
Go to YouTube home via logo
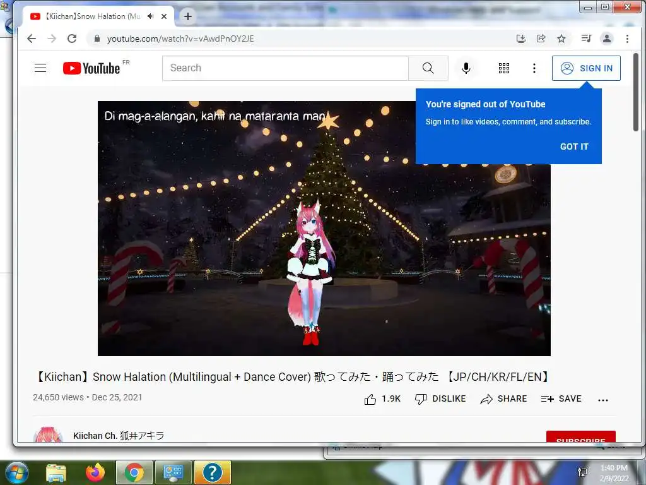click(x=91, y=68)
